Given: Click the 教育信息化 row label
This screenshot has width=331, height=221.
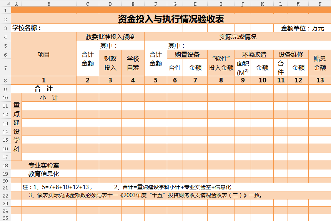Looking at the screenshot, I should 44,174.
